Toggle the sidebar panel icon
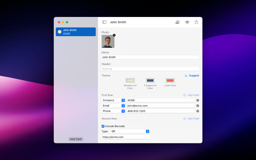The width and height of the screenshot is (256, 160). click(104, 22)
